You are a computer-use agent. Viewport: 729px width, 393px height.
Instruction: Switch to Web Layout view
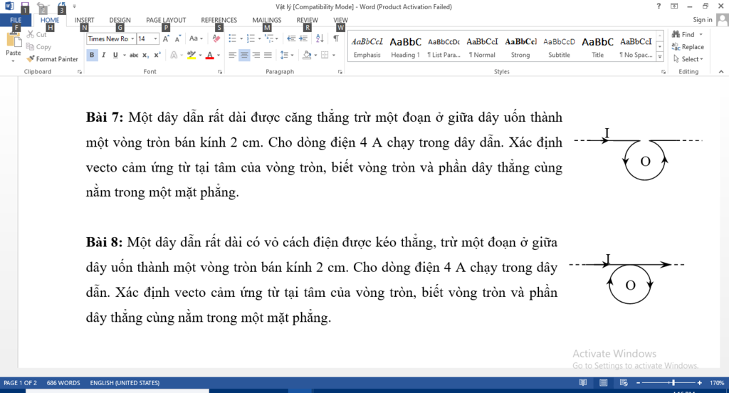624,383
